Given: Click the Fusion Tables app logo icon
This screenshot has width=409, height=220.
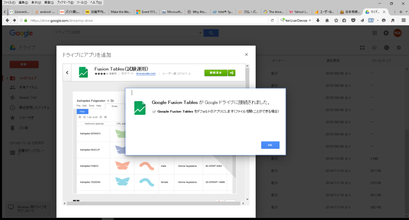Looking at the screenshot, I should (83, 72).
